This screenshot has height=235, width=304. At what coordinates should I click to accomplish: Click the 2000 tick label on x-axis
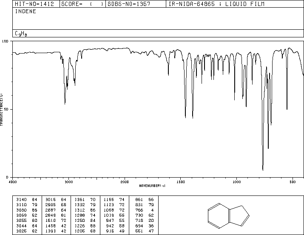[125, 182]
